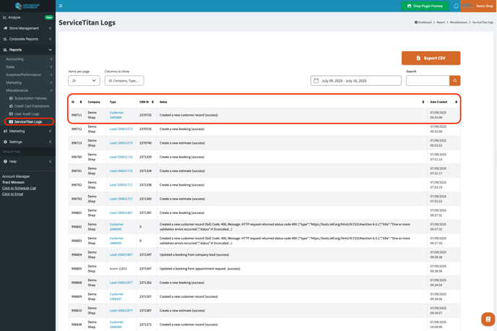This screenshot has height=331, width=497.
Task: Select ID cell 996713
Action: (x=77, y=143)
